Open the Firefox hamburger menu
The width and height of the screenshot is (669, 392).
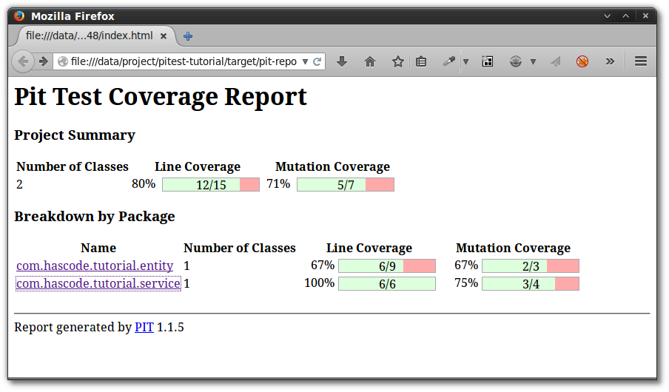pyautogui.click(x=640, y=61)
